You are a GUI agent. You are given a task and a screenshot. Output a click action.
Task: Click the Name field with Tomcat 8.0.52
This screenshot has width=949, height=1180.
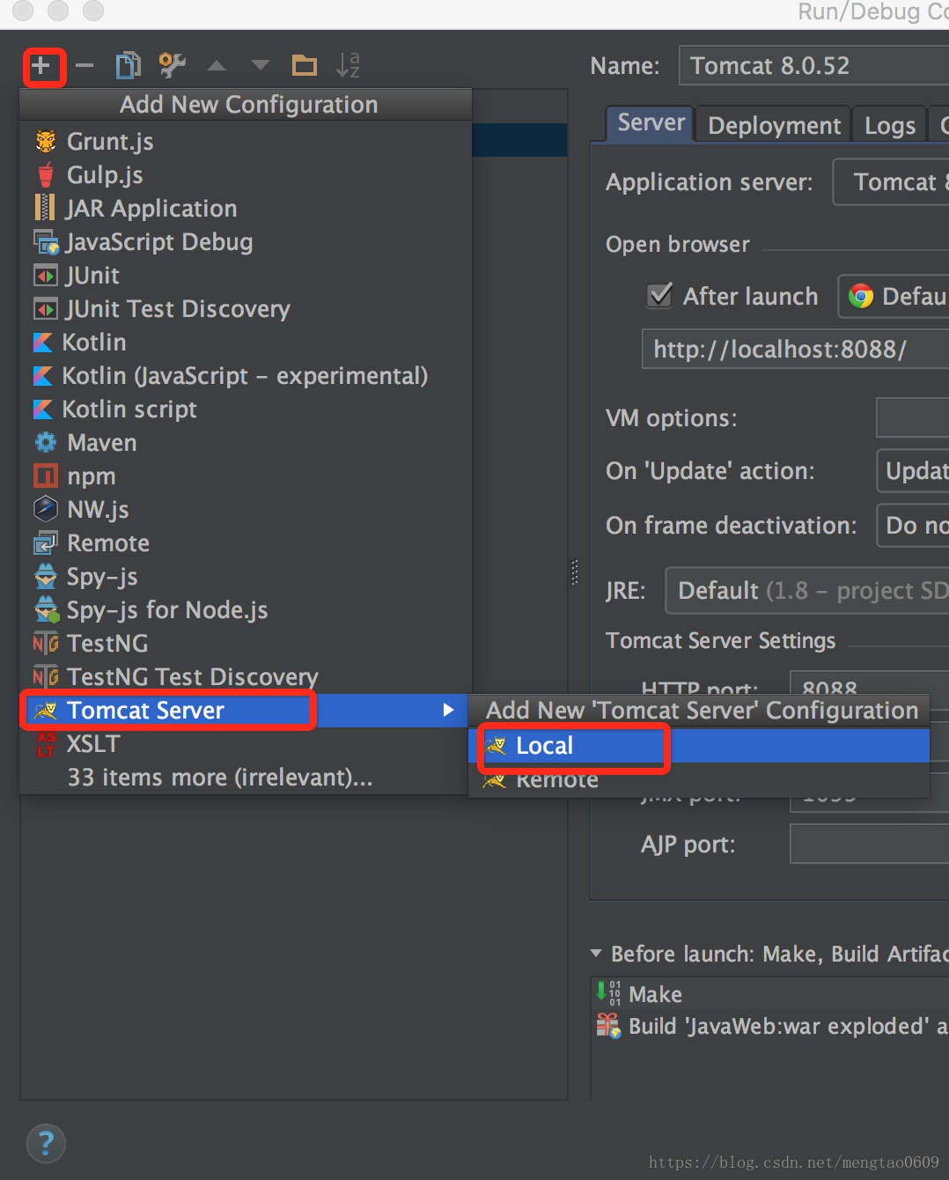pyautogui.click(x=814, y=66)
